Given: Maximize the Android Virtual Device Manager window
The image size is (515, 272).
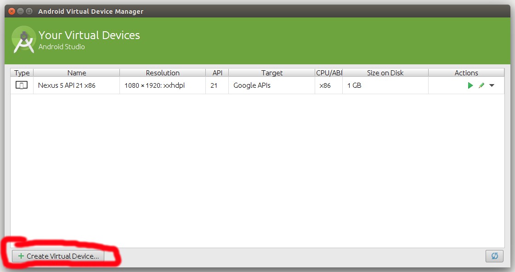Looking at the screenshot, I should [29, 11].
